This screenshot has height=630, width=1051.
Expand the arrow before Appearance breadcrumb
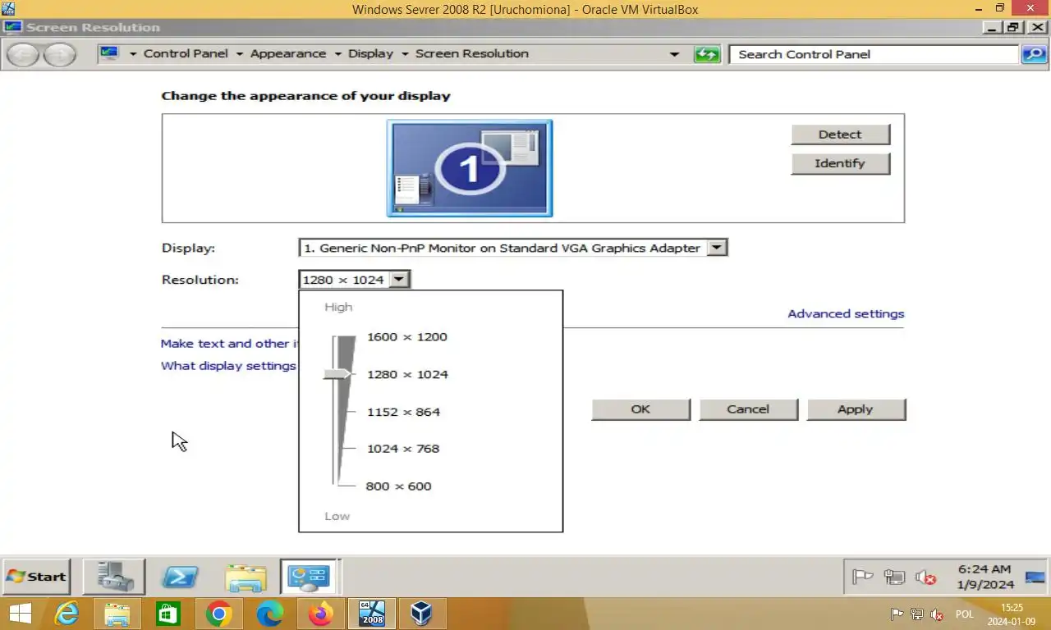click(x=240, y=54)
